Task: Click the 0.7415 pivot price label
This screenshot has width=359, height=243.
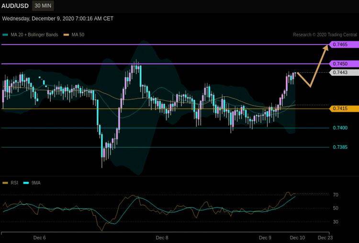Action: pyautogui.click(x=344, y=108)
